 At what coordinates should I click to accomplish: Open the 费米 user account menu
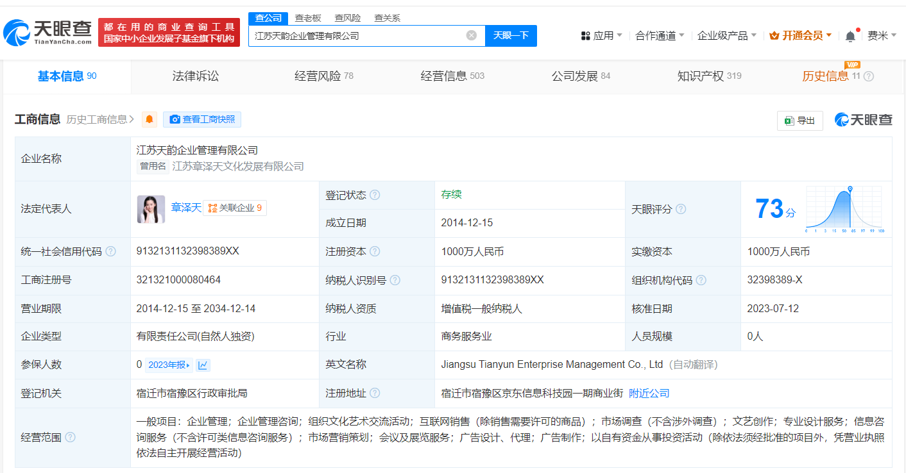[x=882, y=35]
